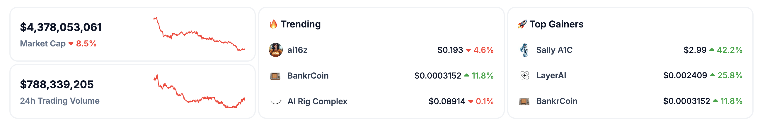Open the LayerAI coin page
This screenshot has width=760, height=132.
[551, 76]
